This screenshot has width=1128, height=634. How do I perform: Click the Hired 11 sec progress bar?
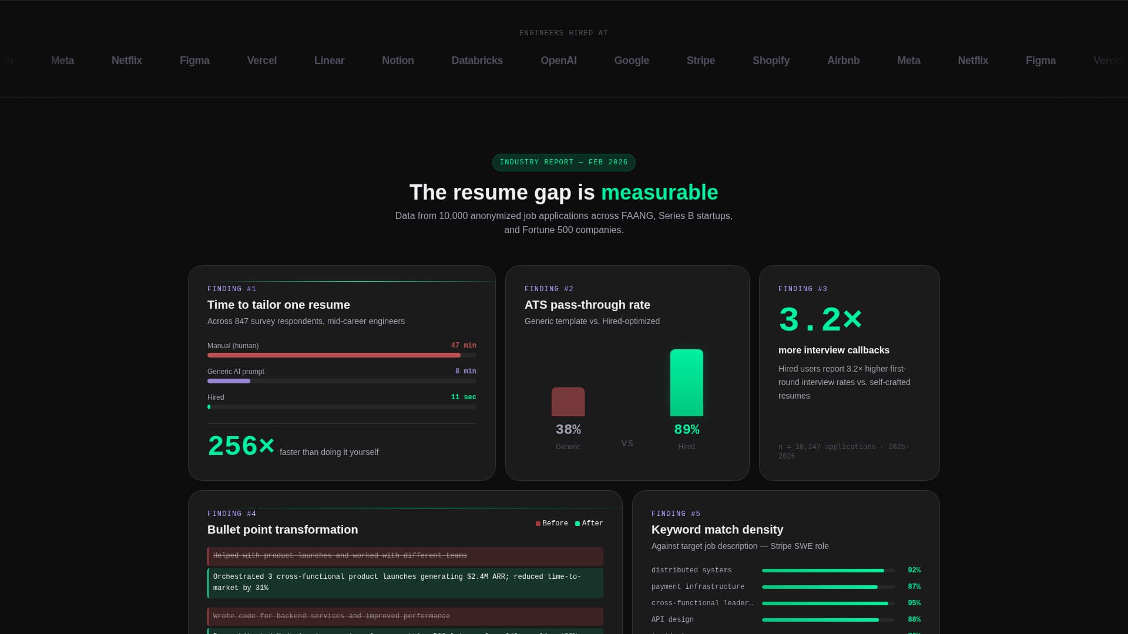pyautogui.click(x=341, y=407)
